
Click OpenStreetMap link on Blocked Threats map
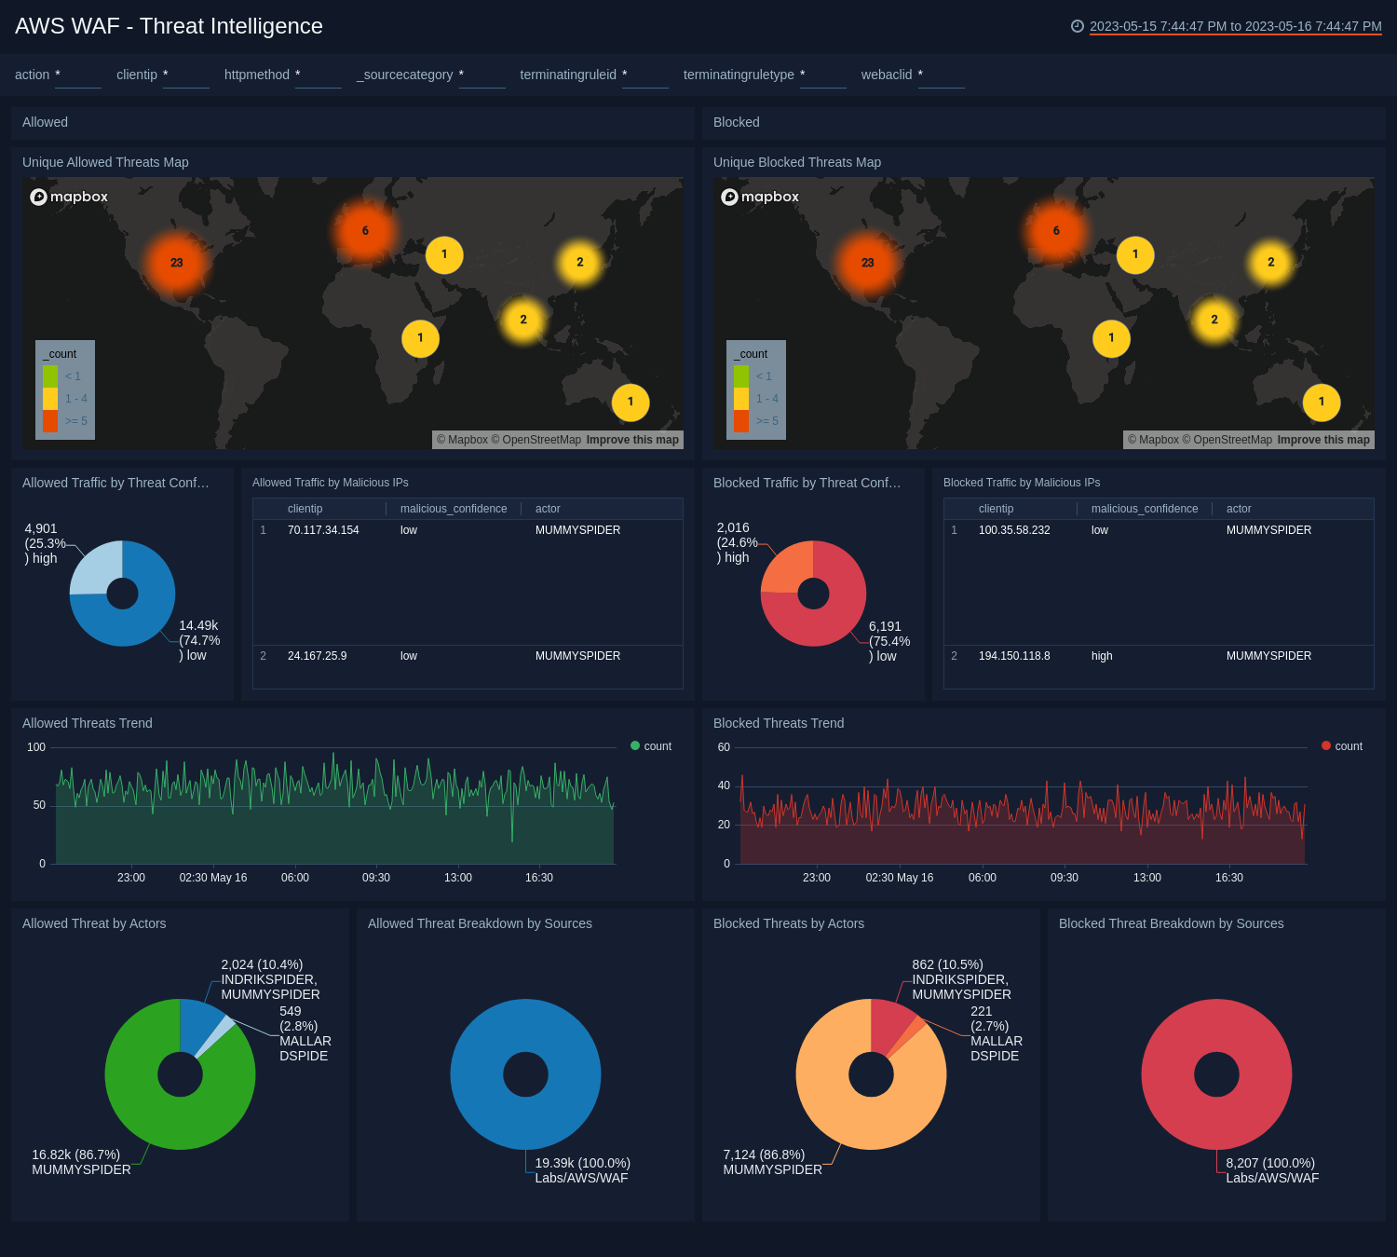pyautogui.click(x=1232, y=440)
